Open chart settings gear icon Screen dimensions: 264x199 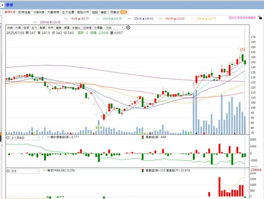tap(128, 27)
